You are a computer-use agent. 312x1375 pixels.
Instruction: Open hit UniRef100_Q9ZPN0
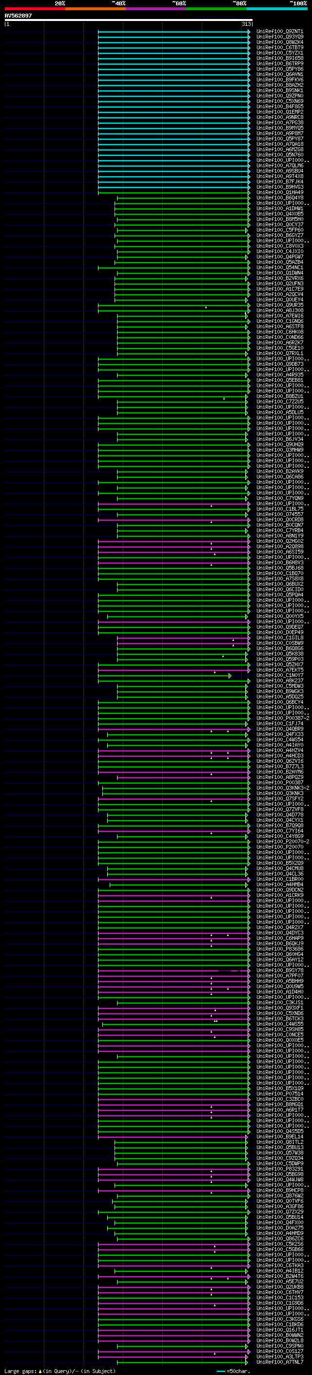click(x=279, y=96)
